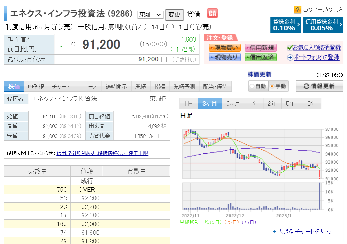Click the current price 91,200
This screenshot has height=244, width=347.
(101, 44)
